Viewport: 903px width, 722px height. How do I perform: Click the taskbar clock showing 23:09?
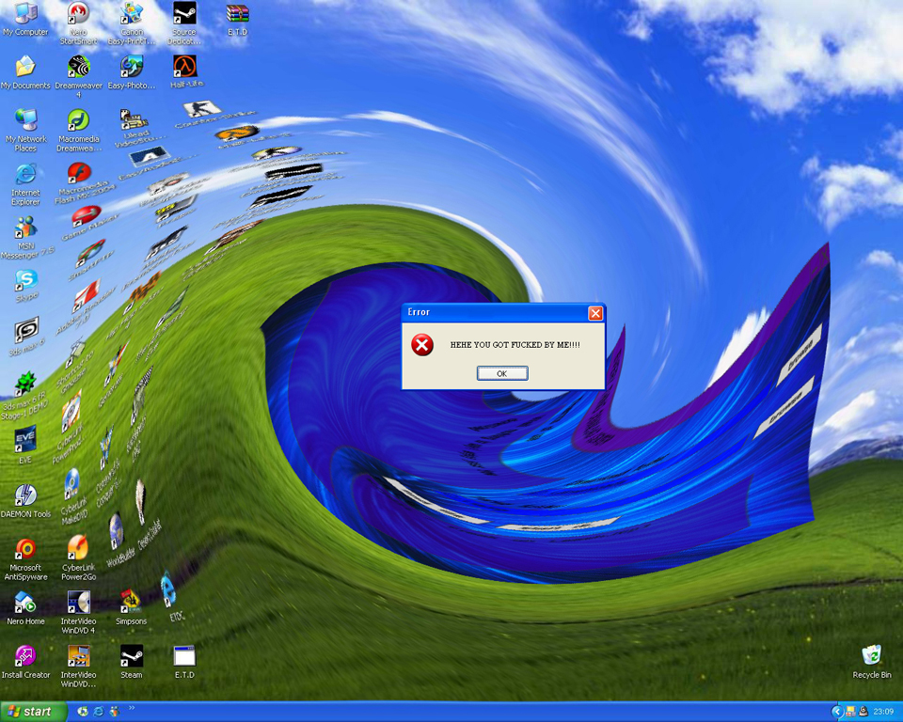point(883,713)
